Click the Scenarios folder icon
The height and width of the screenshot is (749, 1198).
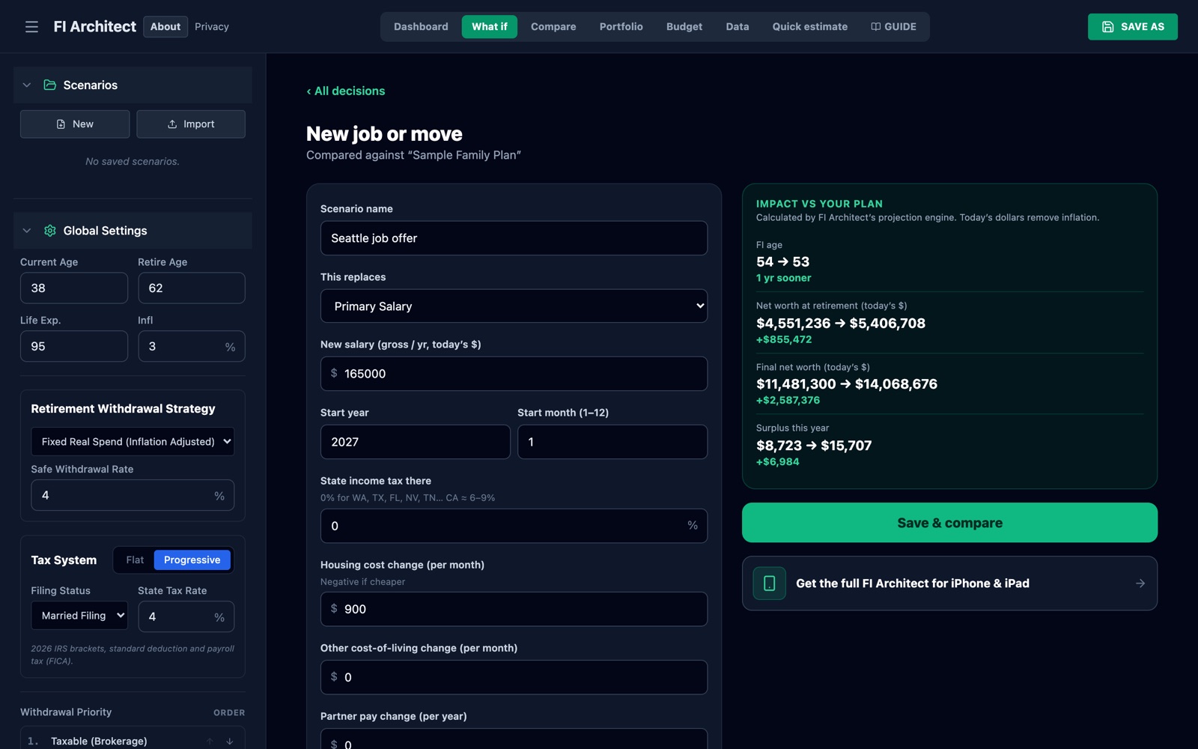(x=50, y=85)
